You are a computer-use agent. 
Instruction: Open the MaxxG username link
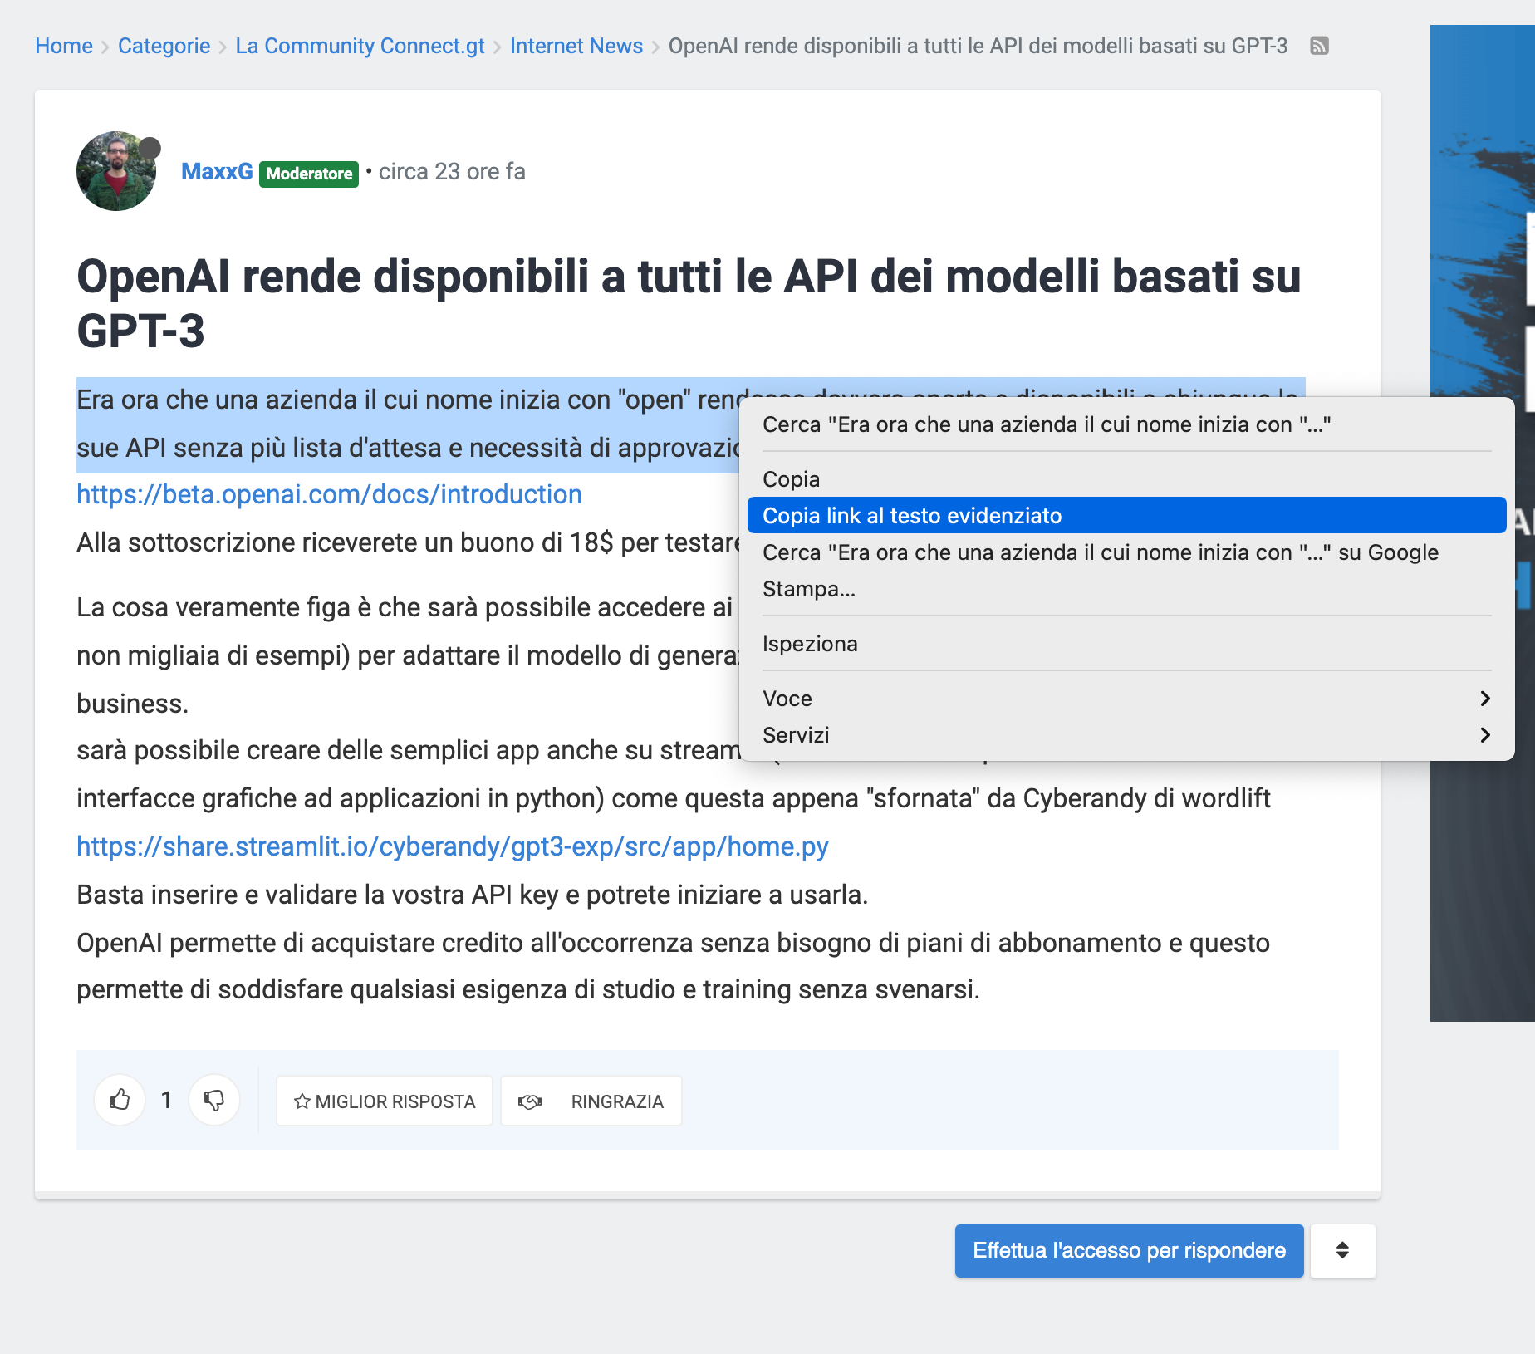click(x=217, y=171)
